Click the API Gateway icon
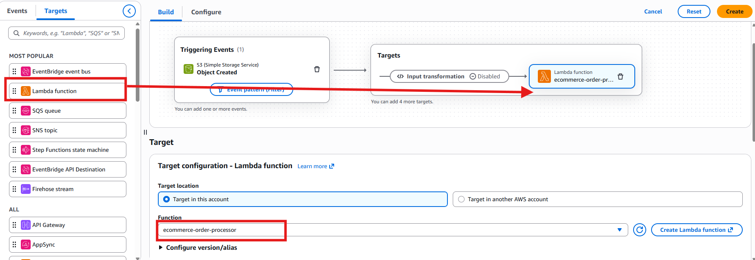The height and width of the screenshot is (260, 755). [26, 225]
